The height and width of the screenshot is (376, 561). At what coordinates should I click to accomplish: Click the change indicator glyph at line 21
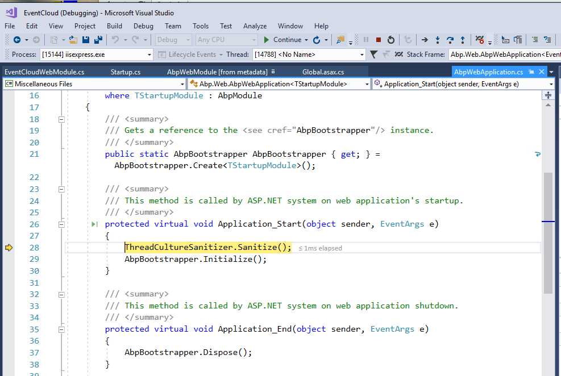537,154
